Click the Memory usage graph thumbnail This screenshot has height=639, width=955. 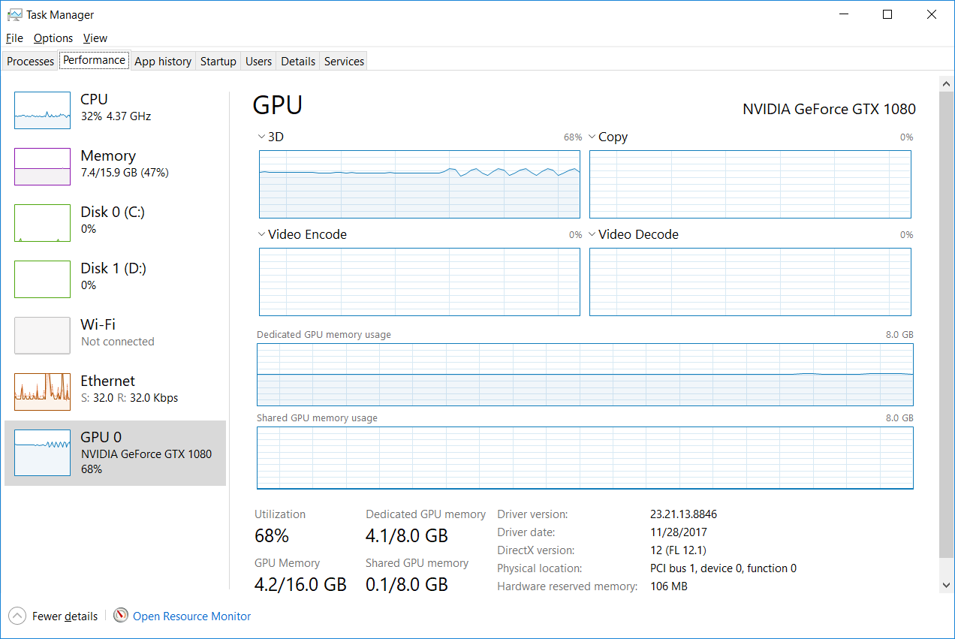pyautogui.click(x=42, y=167)
